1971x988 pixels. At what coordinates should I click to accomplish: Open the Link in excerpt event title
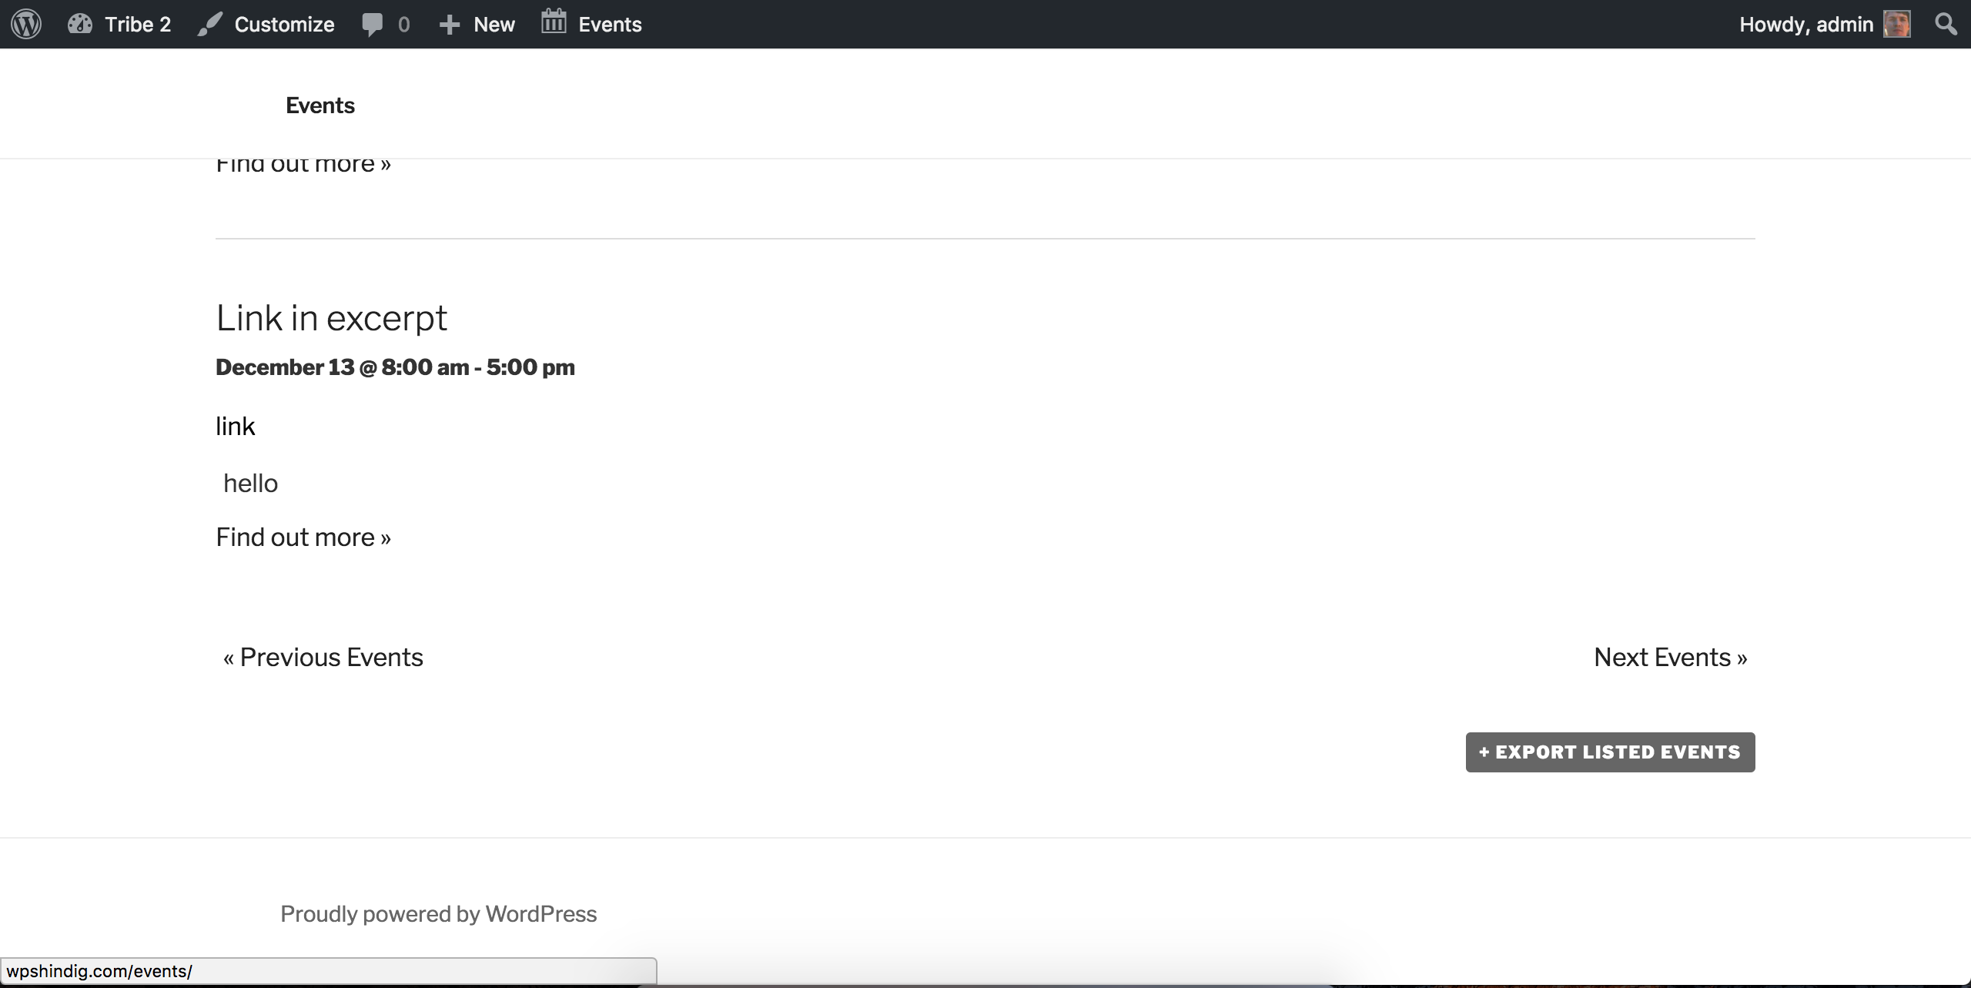click(x=331, y=317)
